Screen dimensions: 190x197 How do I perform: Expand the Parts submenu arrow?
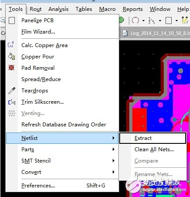(x=114, y=149)
